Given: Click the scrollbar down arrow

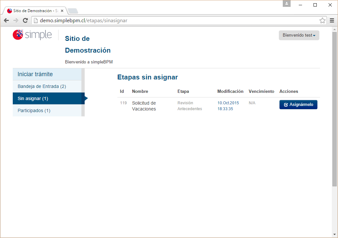Looking at the screenshot, I should pos(334,234).
